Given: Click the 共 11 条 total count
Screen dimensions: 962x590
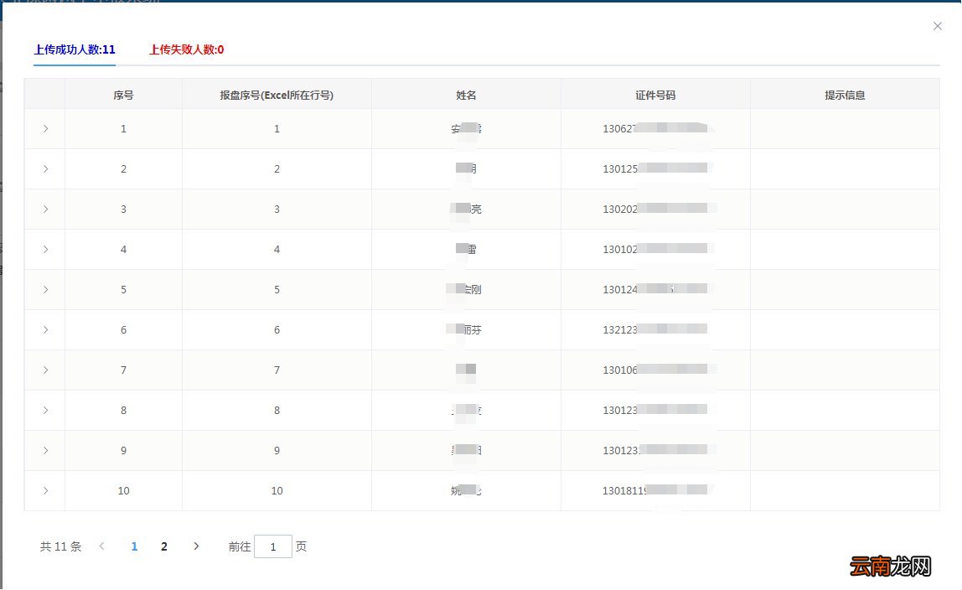Looking at the screenshot, I should (x=60, y=546).
